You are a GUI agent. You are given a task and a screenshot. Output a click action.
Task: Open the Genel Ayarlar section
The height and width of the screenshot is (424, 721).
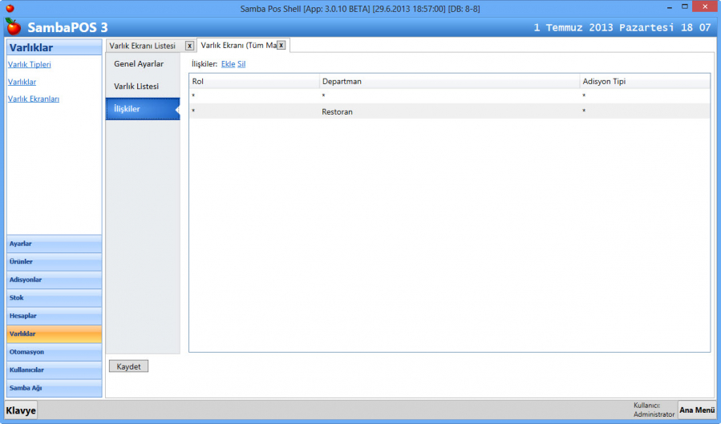(x=139, y=64)
